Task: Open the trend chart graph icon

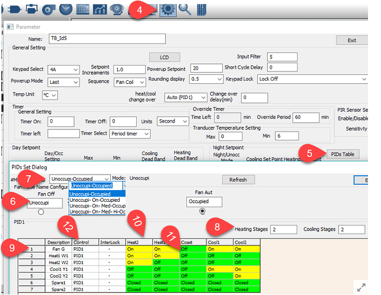Action: coord(100,9)
